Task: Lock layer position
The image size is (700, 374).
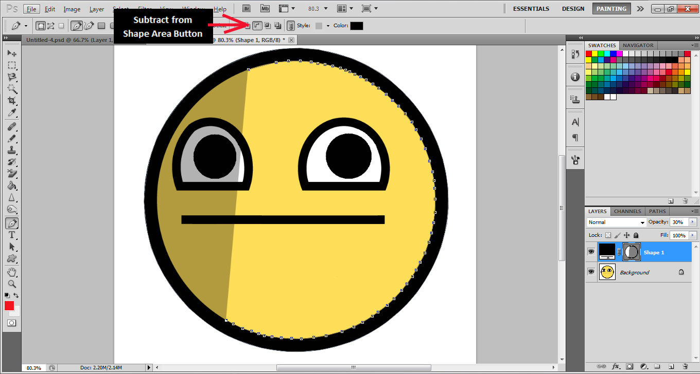Action: (x=626, y=235)
